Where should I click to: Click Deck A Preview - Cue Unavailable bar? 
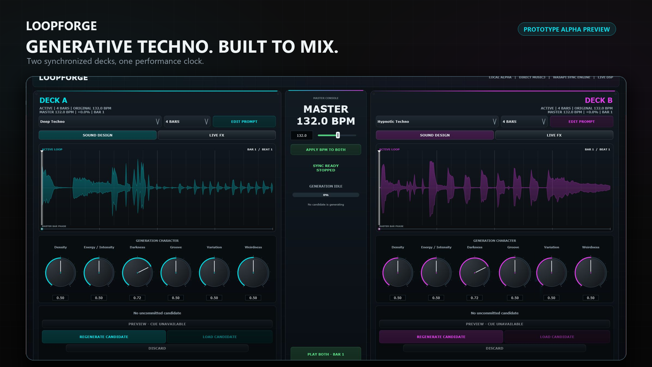pyautogui.click(x=157, y=324)
